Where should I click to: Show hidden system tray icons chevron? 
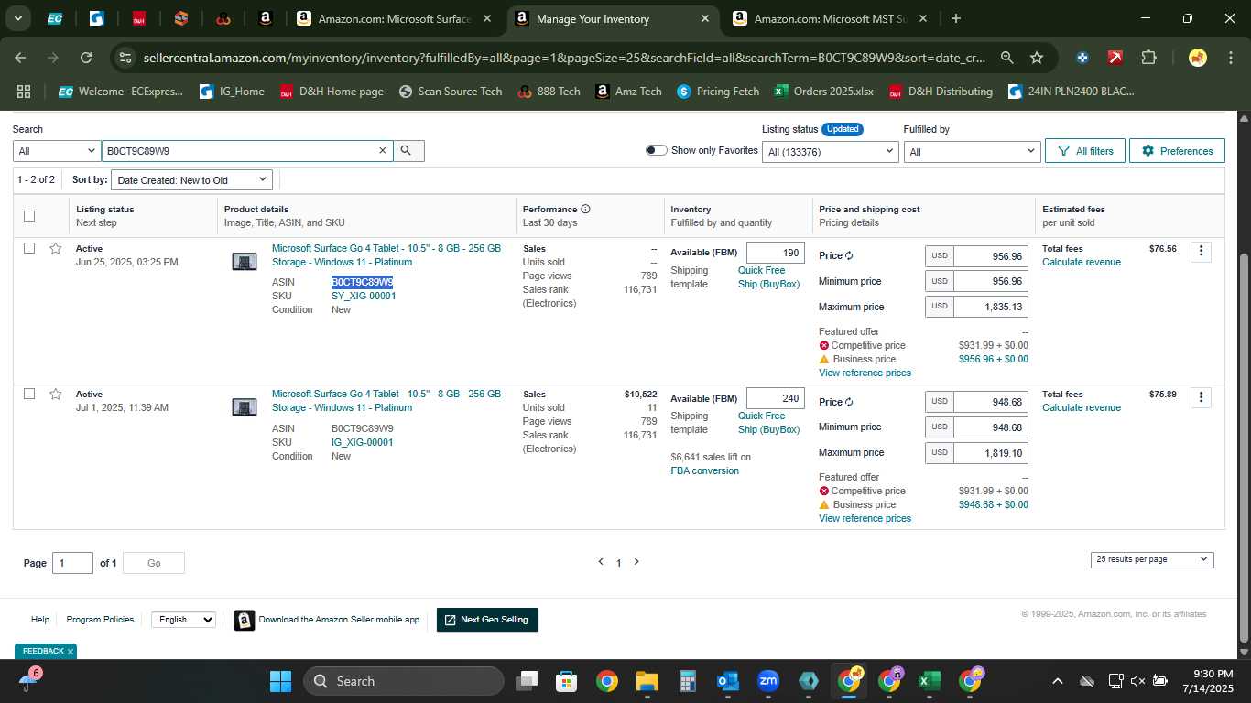pyautogui.click(x=1057, y=681)
